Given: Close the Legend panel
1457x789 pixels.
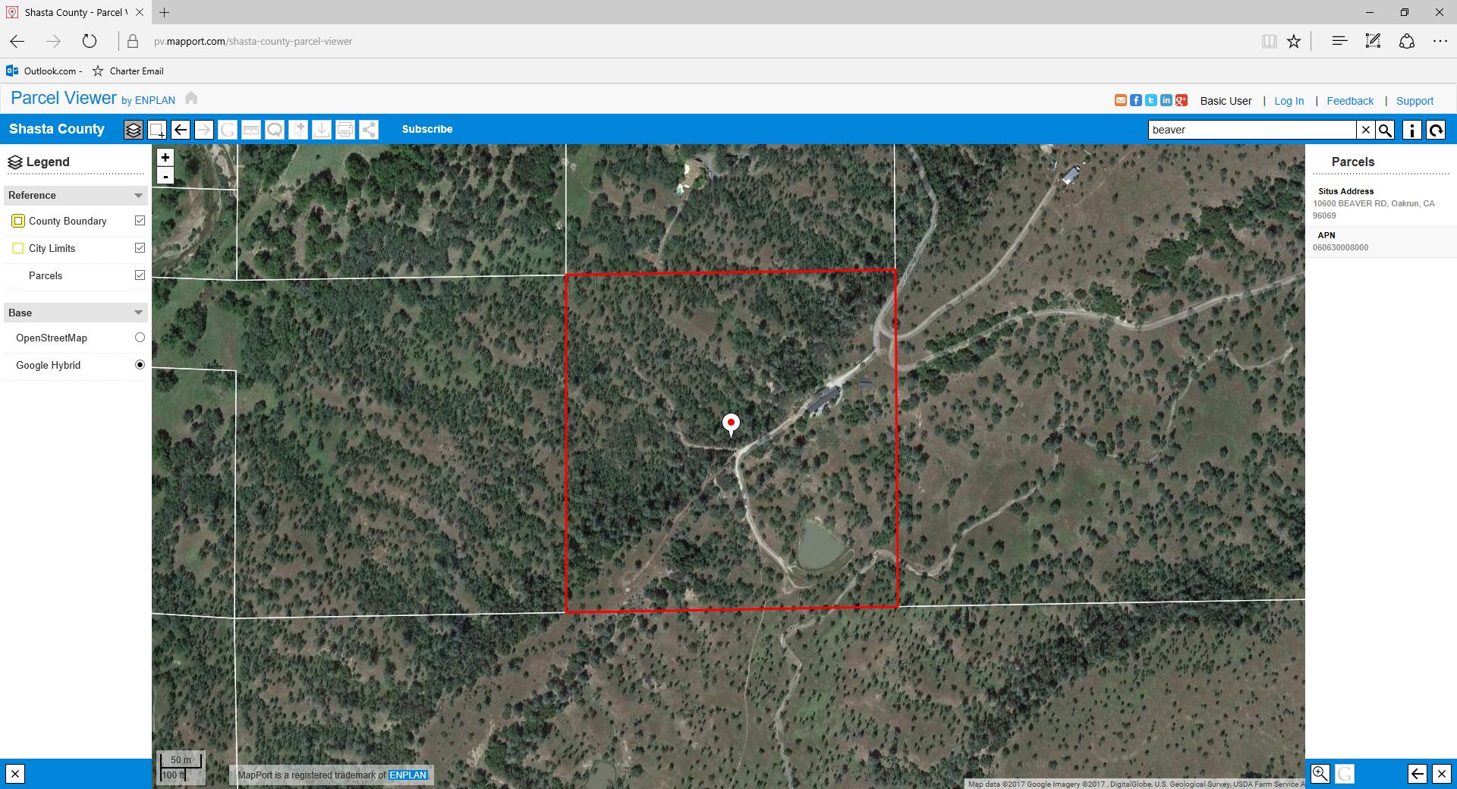Looking at the screenshot, I should pyautogui.click(x=15, y=774).
